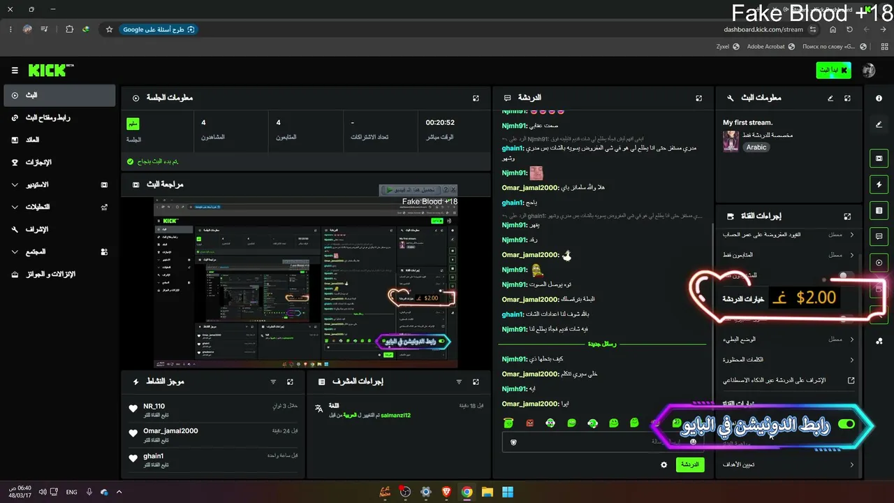Open the emoji picker in the chat input

[693, 442]
